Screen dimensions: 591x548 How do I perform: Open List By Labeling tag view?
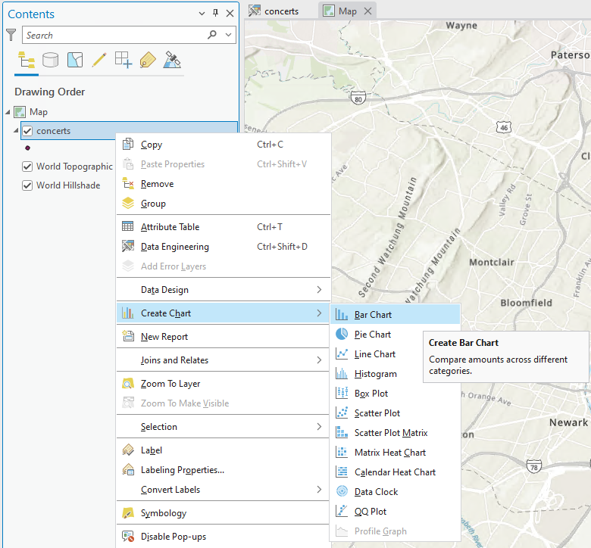coord(148,61)
